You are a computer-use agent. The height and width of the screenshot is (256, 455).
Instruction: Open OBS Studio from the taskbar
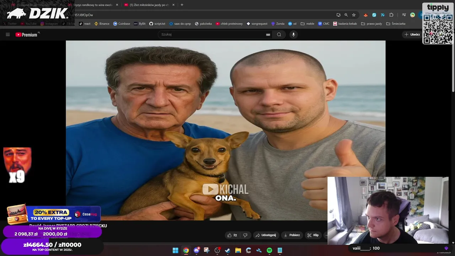[217, 250]
